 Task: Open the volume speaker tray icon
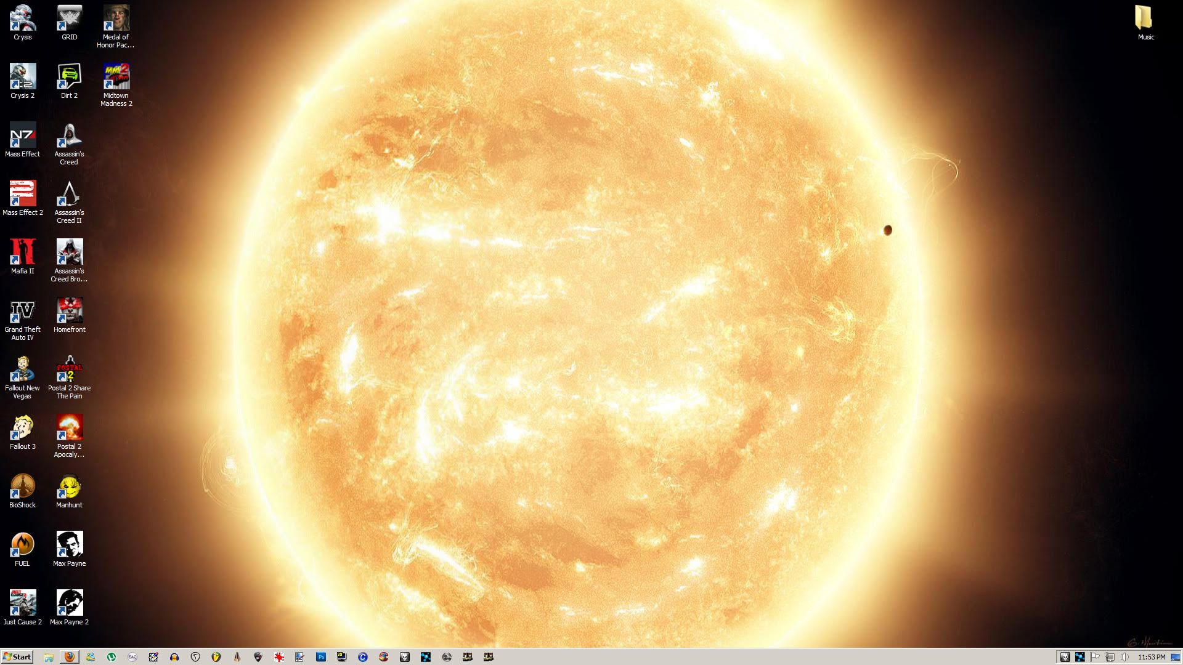click(x=1124, y=657)
